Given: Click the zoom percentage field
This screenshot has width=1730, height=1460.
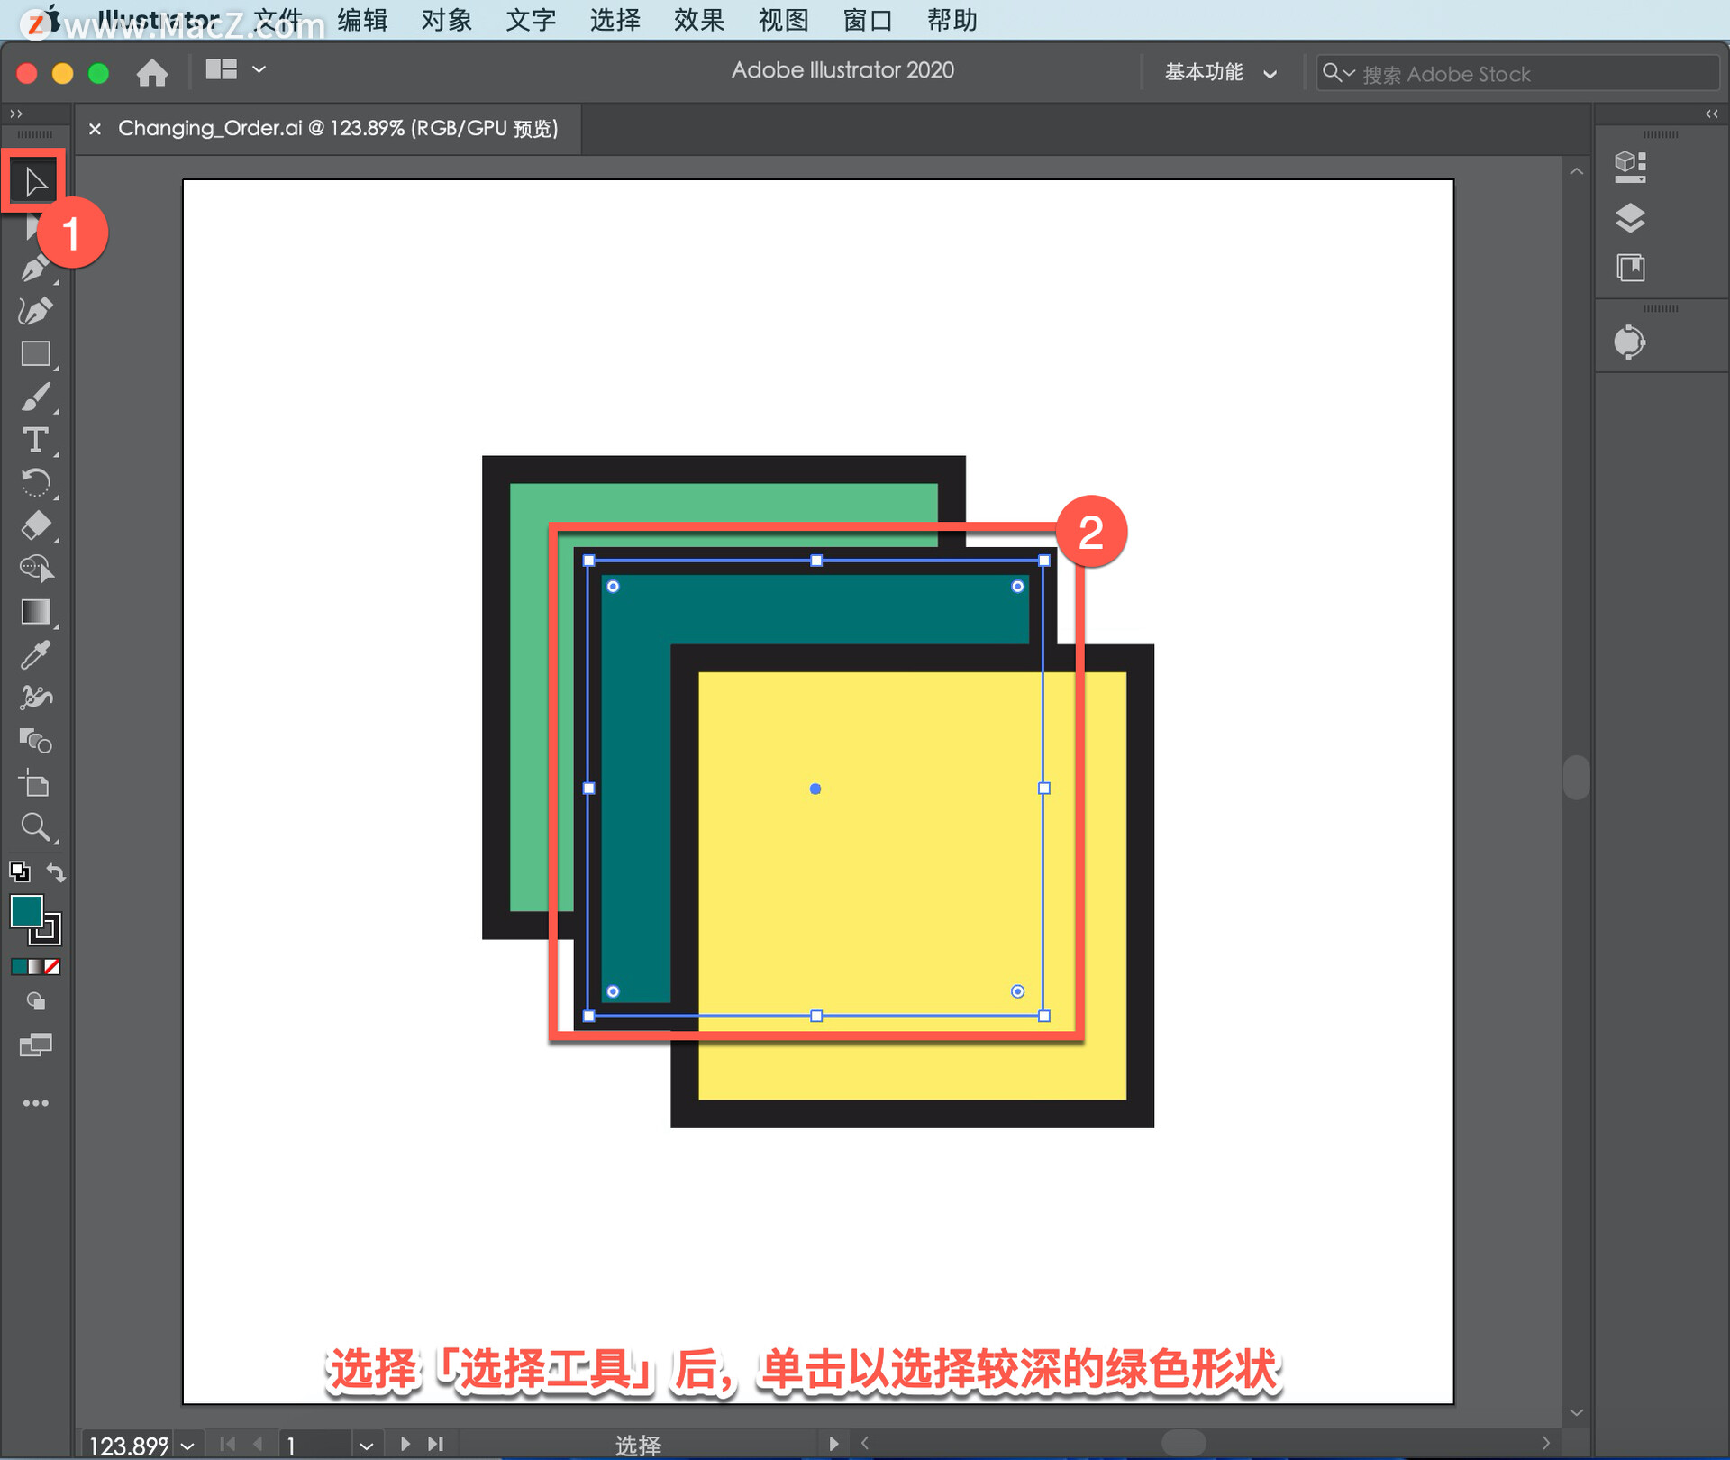Looking at the screenshot, I should pyautogui.click(x=129, y=1446).
